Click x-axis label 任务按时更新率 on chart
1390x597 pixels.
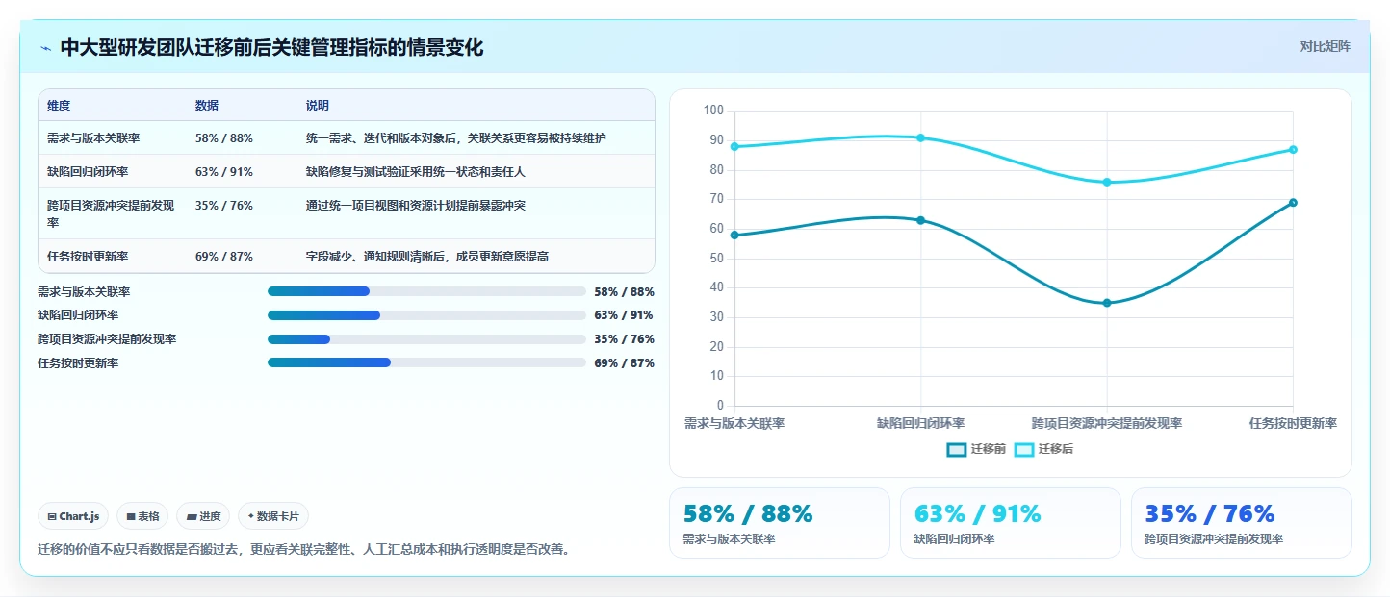[x=1293, y=423]
